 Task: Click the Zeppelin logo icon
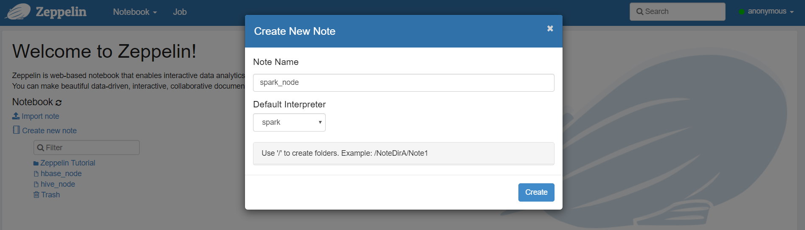(17, 11)
